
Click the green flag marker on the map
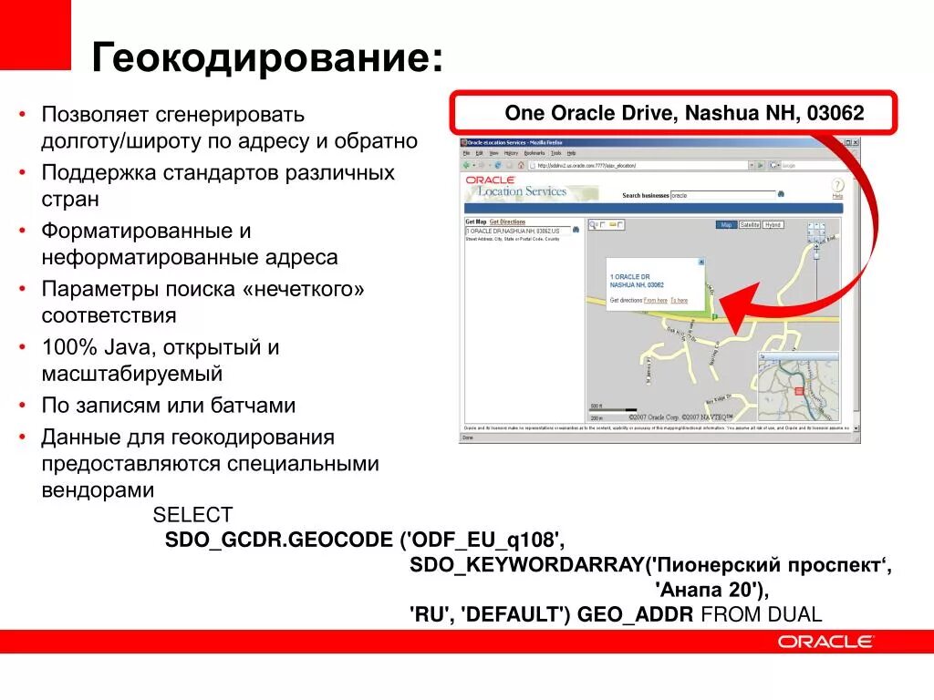(x=714, y=316)
